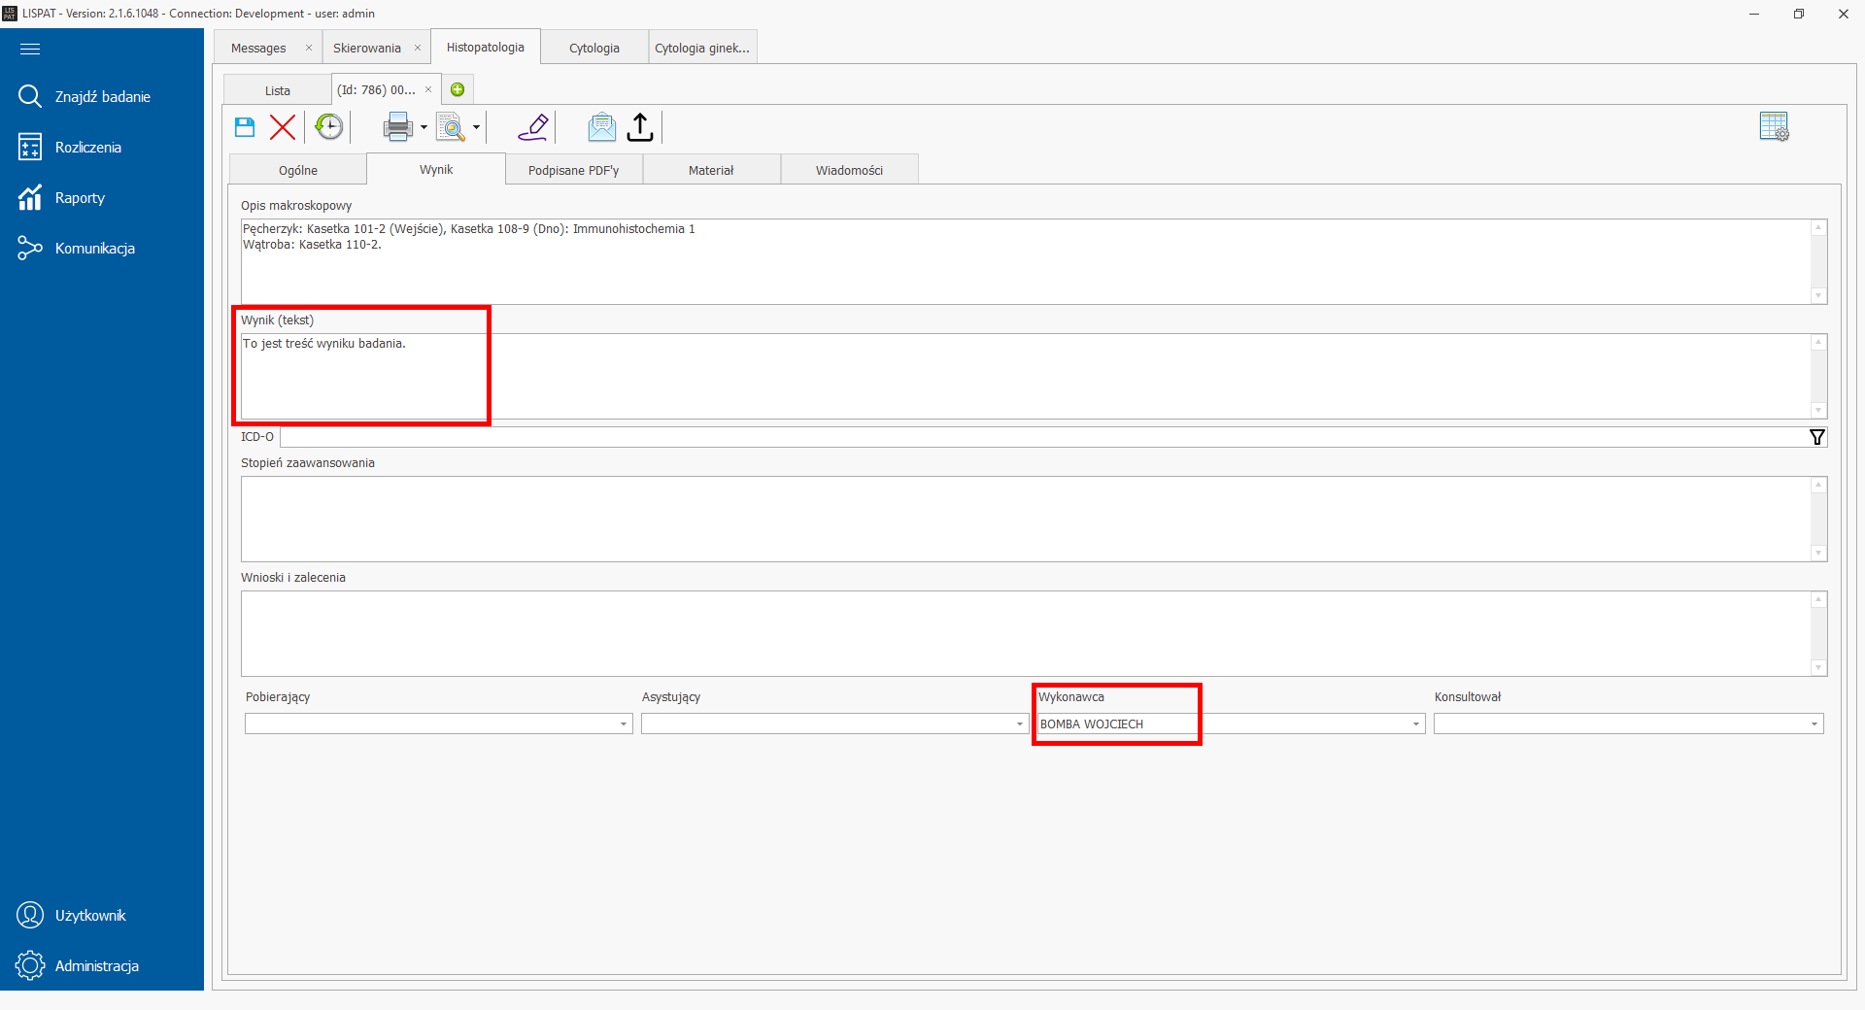The height and width of the screenshot is (1010, 1865).
Task: Click the upload arrow icon
Action: (x=640, y=127)
